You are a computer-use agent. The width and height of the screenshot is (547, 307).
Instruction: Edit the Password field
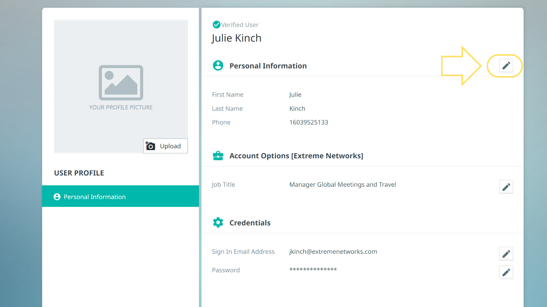click(x=506, y=272)
